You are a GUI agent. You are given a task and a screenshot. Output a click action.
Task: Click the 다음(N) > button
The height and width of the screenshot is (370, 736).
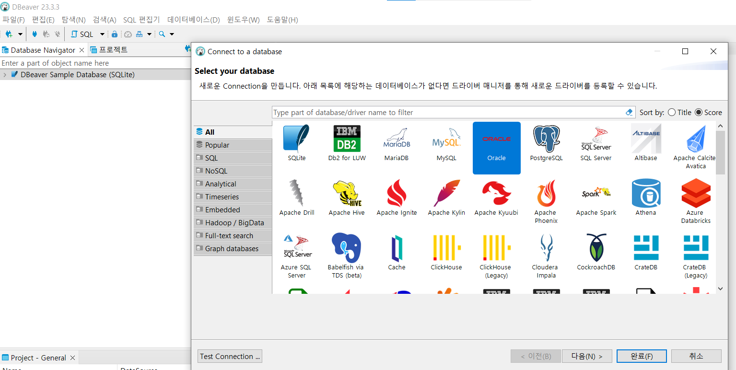(587, 356)
